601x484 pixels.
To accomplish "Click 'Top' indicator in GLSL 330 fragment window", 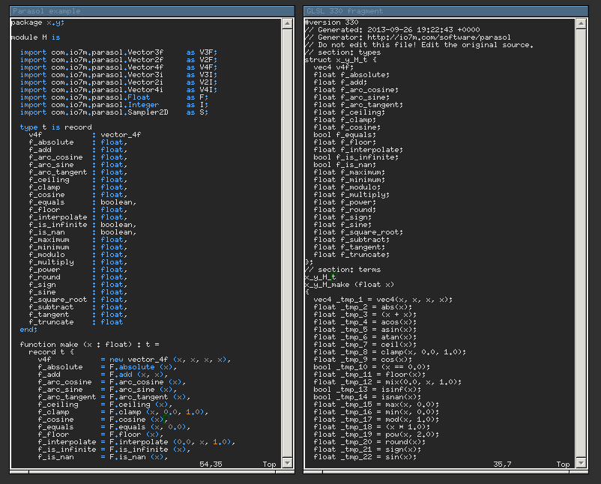I will coord(563,465).
